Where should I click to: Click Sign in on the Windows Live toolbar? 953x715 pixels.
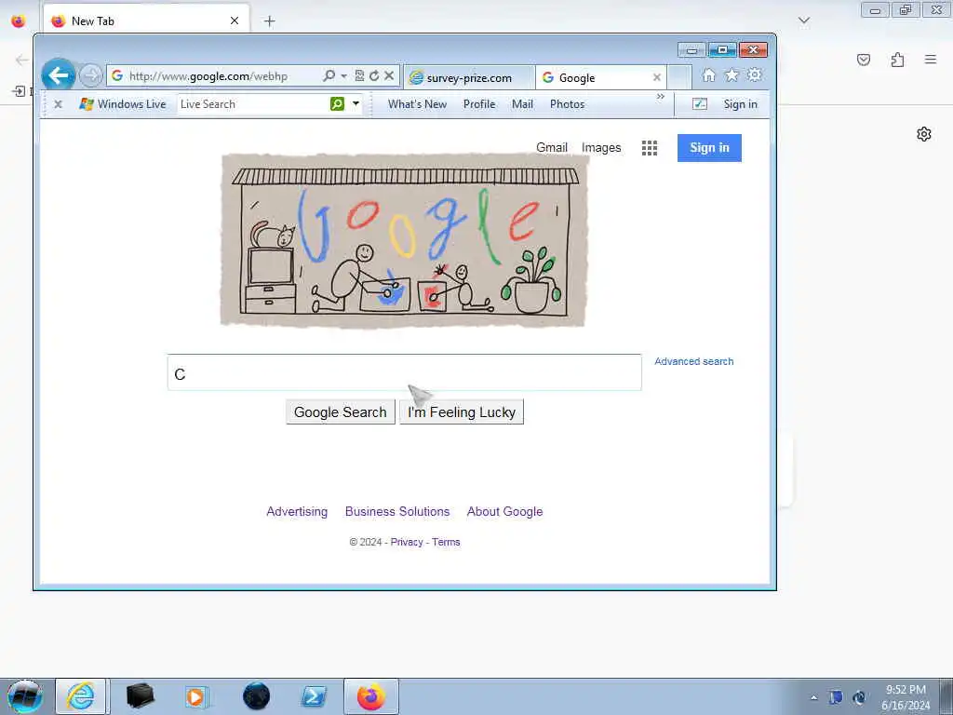(x=740, y=104)
